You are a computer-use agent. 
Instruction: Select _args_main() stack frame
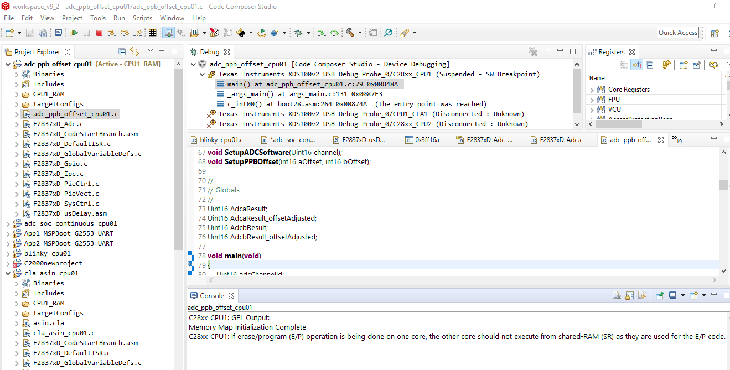304,94
